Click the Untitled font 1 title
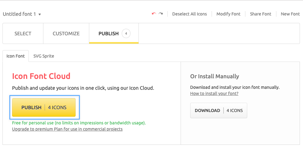 (20, 14)
